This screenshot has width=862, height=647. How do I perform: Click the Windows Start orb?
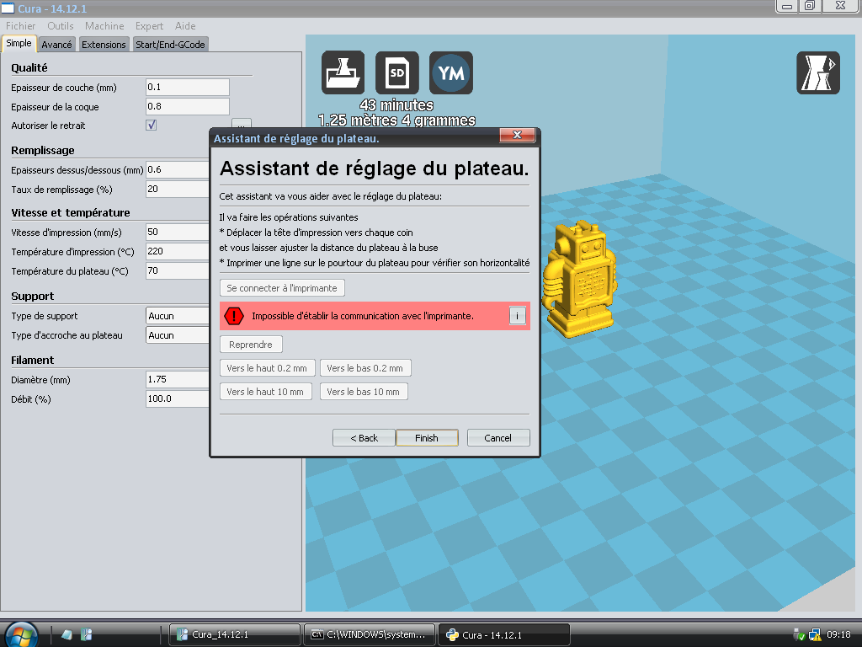click(x=21, y=634)
